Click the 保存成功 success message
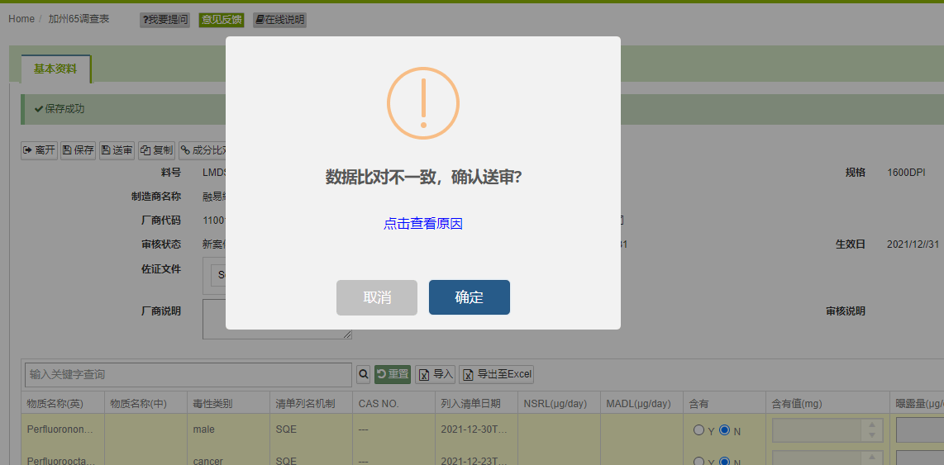Viewport: 944px width, 465px height. coord(59,109)
